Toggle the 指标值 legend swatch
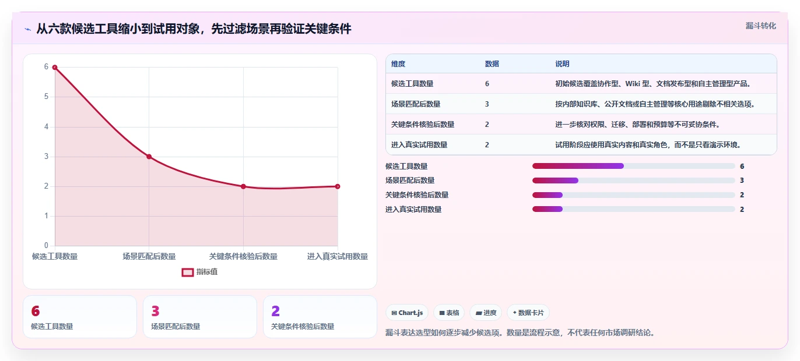 pos(188,272)
